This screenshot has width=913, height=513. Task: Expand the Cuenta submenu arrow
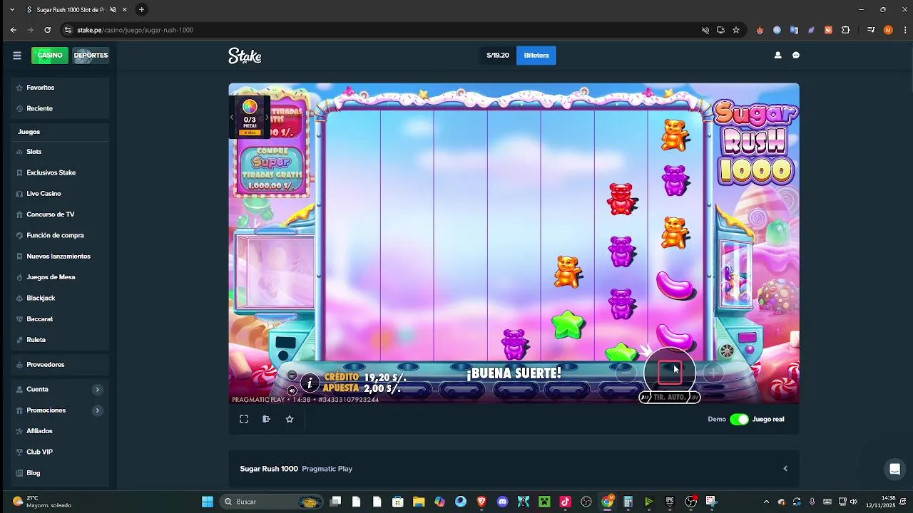click(97, 389)
